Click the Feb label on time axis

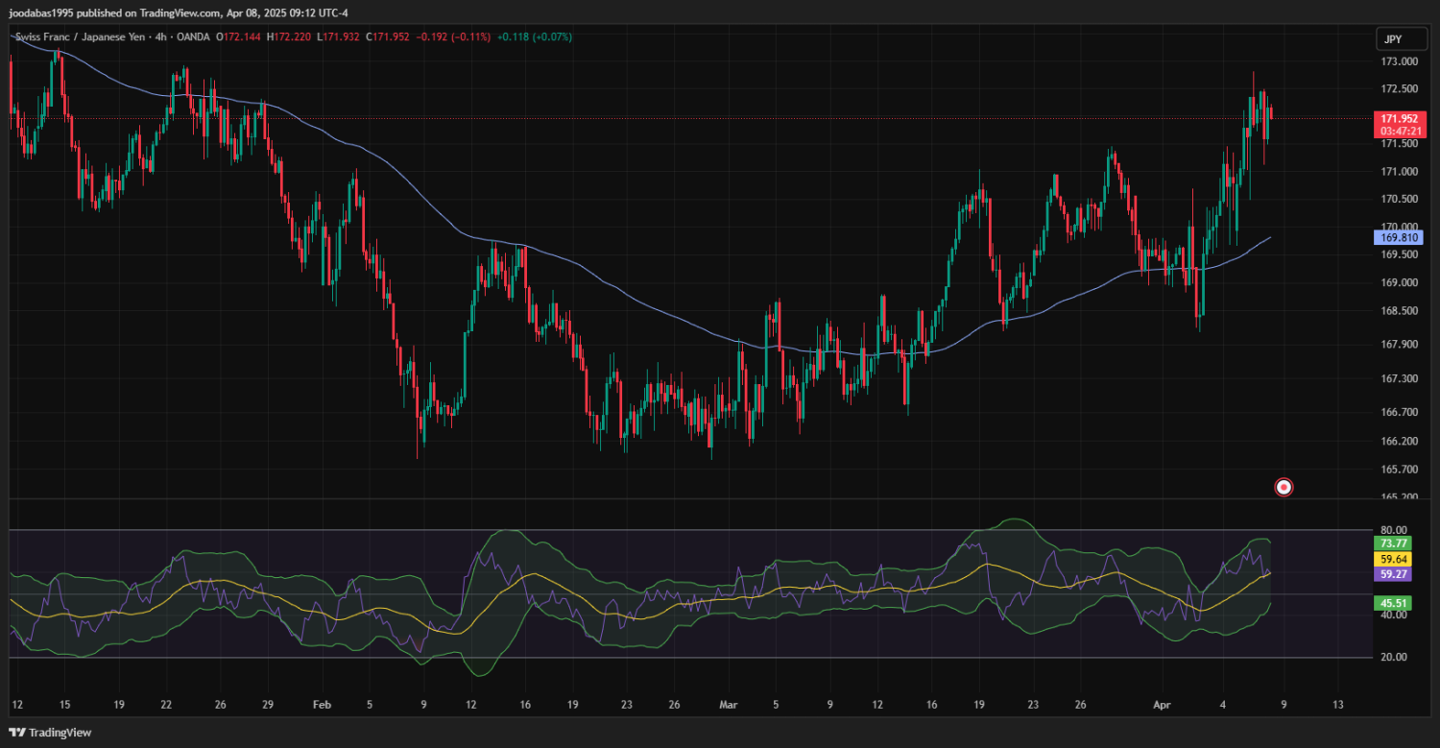coord(322,705)
